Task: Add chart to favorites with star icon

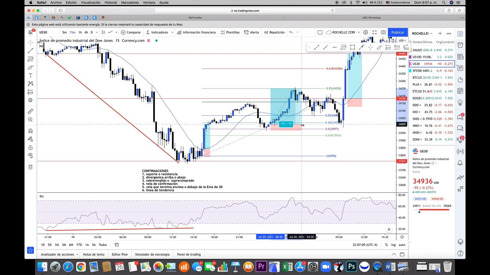Action: pyautogui.click(x=31, y=250)
